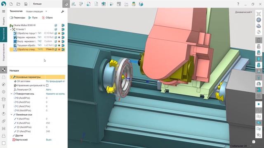Viewport: 264px width, 148px height.
Task: Click color dot of Торцевая обработка
Action: [x=59, y=45]
